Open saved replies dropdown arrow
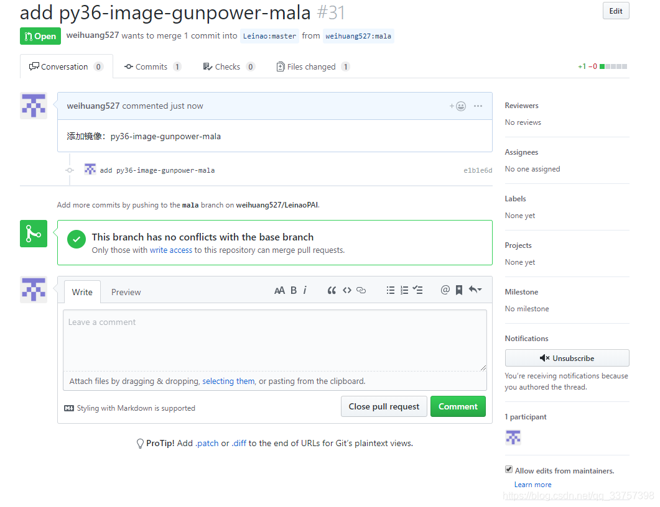This screenshot has width=660, height=507. (475, 290)
